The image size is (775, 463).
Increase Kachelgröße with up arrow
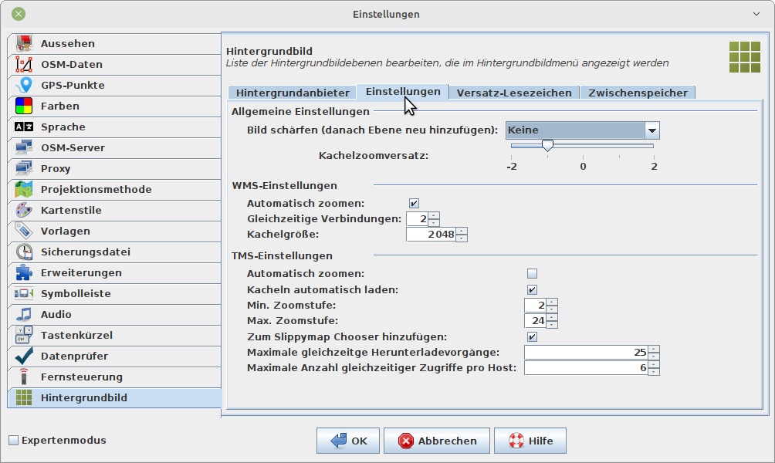coord(462,231)
